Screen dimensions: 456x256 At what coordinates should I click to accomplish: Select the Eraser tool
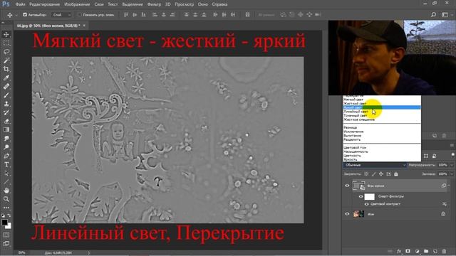6,121
